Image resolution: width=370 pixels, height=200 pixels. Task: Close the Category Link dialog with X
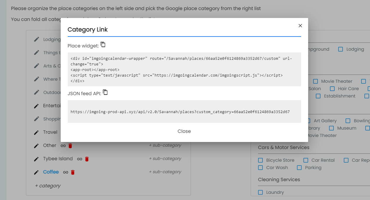click(x=300, y=26)
